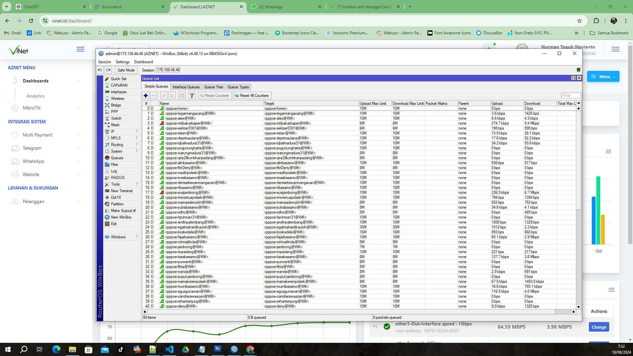The image size is (633, 356).
Task: Open Analytics link in sidebar
Action: 35,96
